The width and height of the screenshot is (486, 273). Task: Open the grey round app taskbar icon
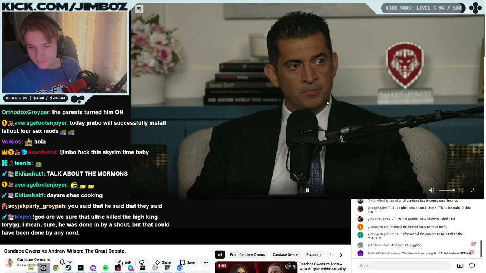pos(155,268)
